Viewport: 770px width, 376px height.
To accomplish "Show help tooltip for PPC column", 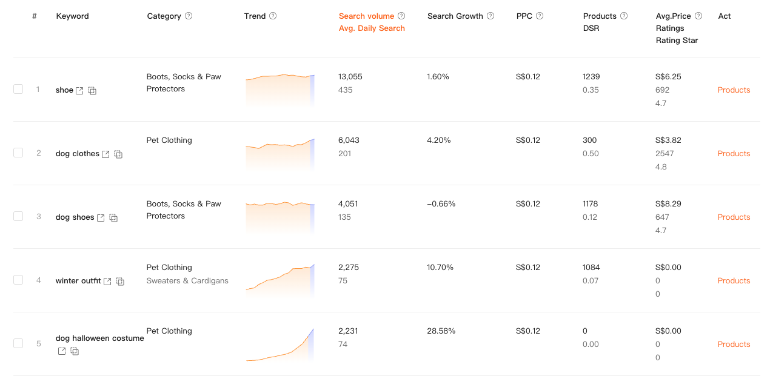I will tap(540, 16).
